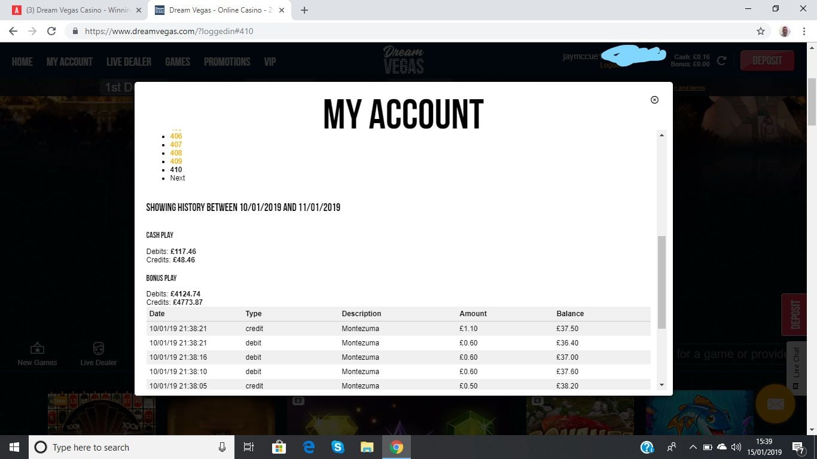
Task: Click the dialog scrollbar down arrow
Action: point(661,385)
